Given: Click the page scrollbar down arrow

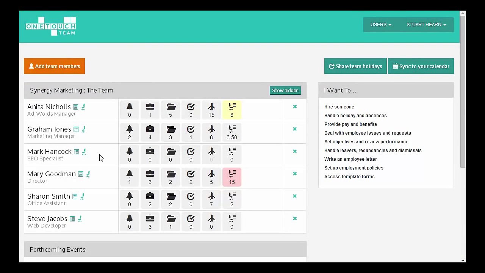Looking at the screenshot, I should tap(463, 260).
